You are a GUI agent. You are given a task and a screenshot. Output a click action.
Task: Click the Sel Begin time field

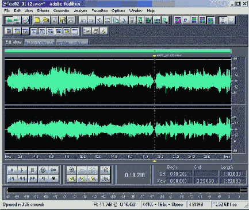[x=179, y=174]
